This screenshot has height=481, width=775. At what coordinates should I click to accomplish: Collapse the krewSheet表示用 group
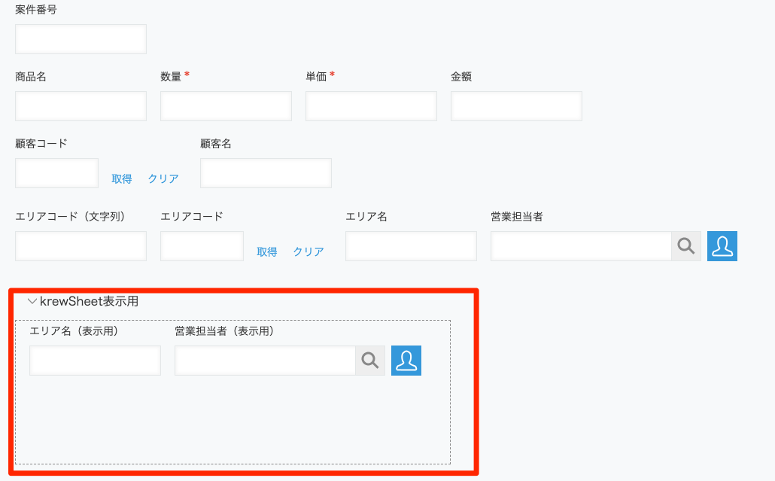(32, 301)
